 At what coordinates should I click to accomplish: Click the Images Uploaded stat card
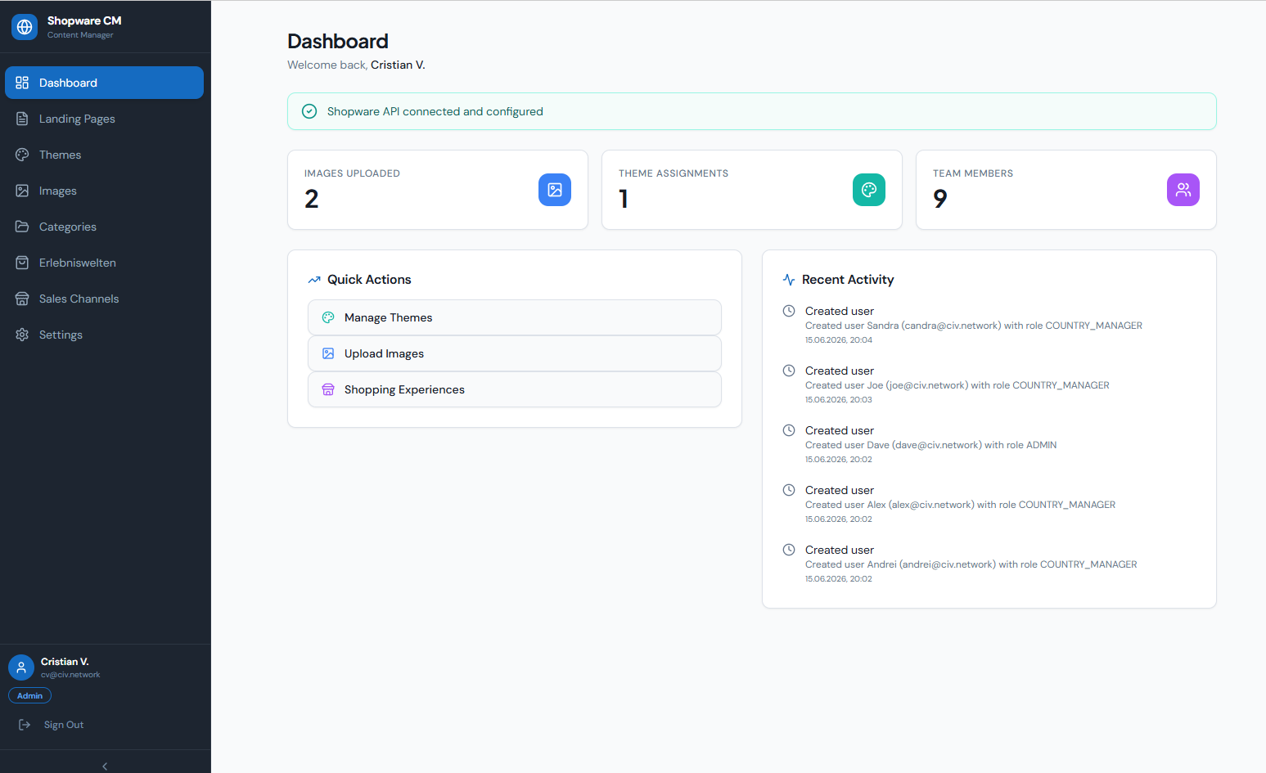(438, 190)
